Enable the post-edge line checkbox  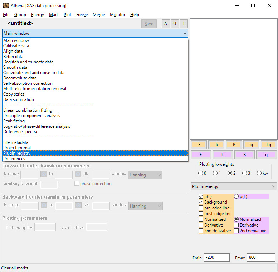tap(201, 214)
